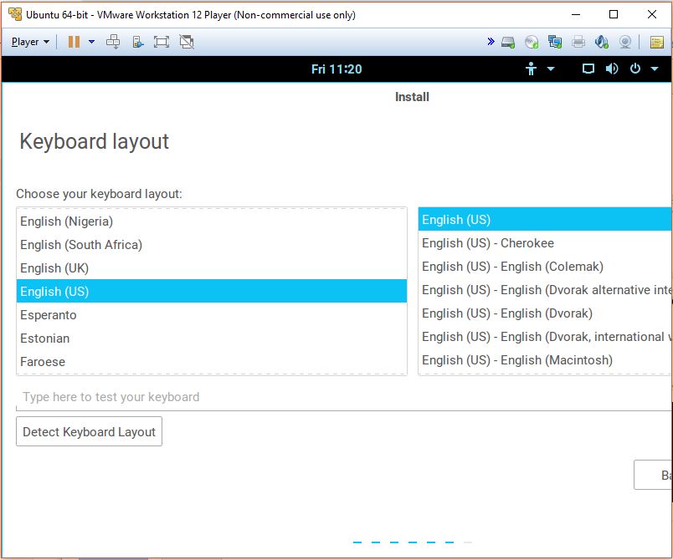
Task: Open the accessibility icon on Ubuntu top bar
Action: pos(531,68)
